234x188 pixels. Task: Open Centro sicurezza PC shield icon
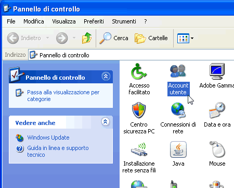pos(139,110)
